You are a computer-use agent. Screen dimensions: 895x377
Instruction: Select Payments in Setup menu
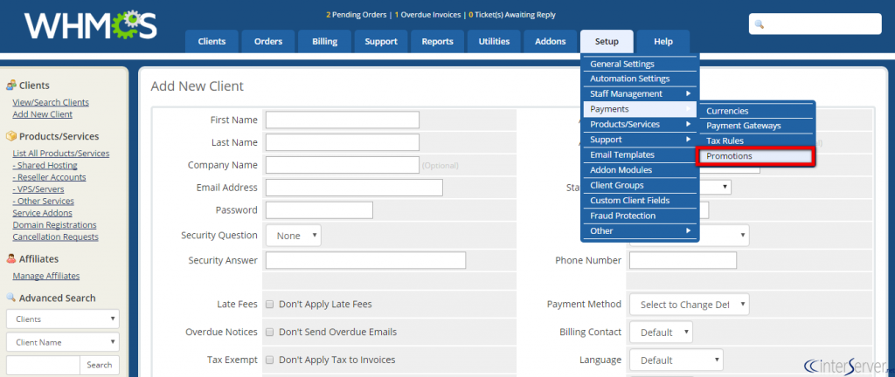point(640,109)
